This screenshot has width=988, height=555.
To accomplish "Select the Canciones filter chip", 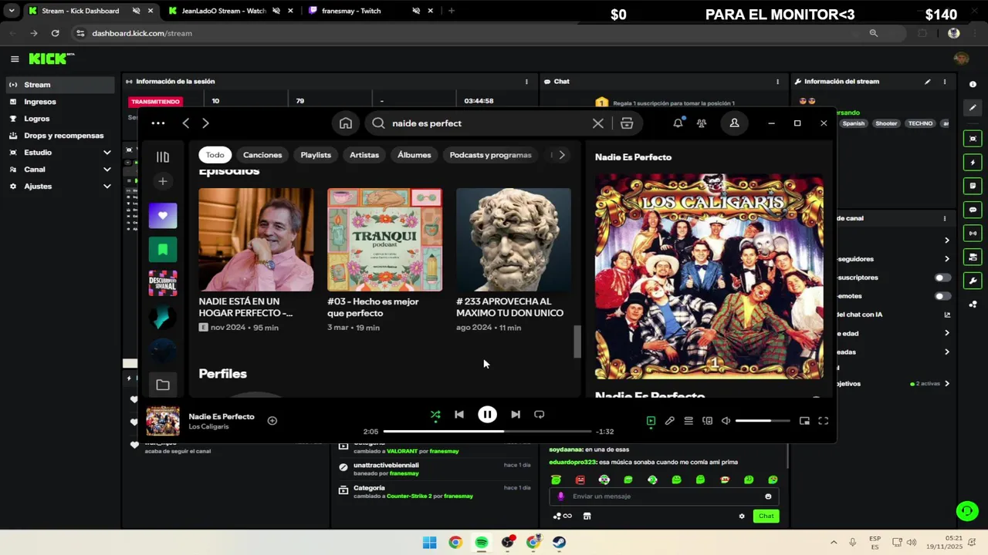I will [262, 155].
